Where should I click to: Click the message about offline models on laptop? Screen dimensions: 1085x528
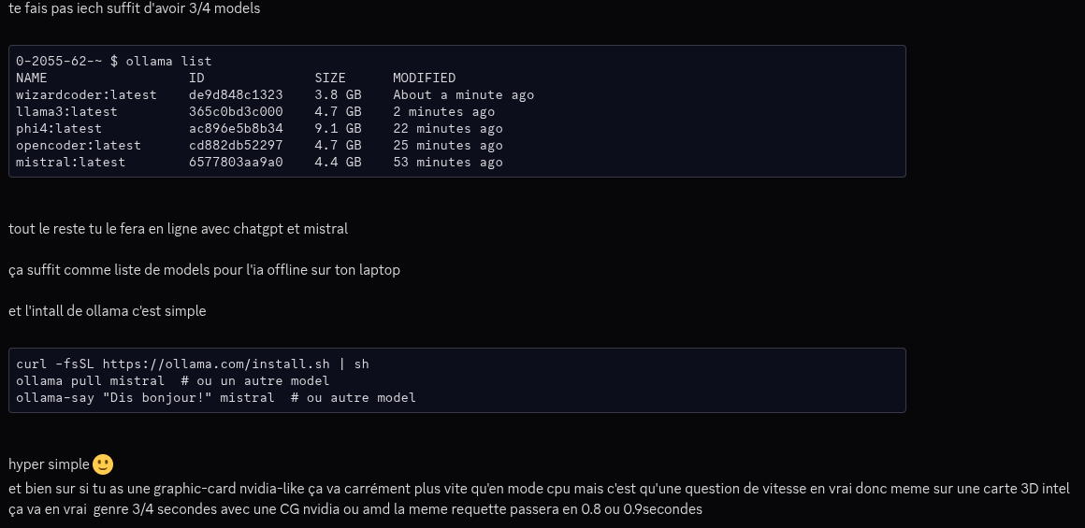[x=204, y=270]
